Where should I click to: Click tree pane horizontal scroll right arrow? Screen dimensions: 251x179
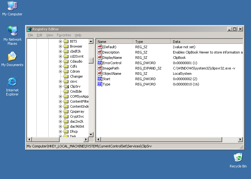[86, 139]
